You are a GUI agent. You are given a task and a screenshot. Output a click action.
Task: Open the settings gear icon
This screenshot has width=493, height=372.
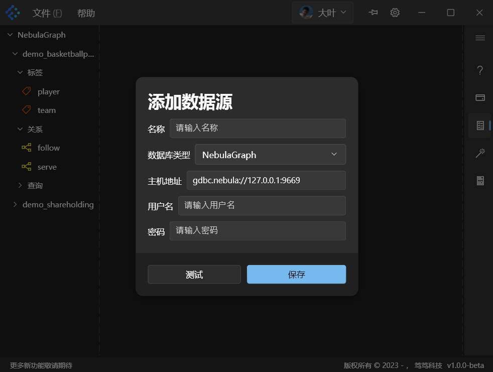[x=395, y=13]
